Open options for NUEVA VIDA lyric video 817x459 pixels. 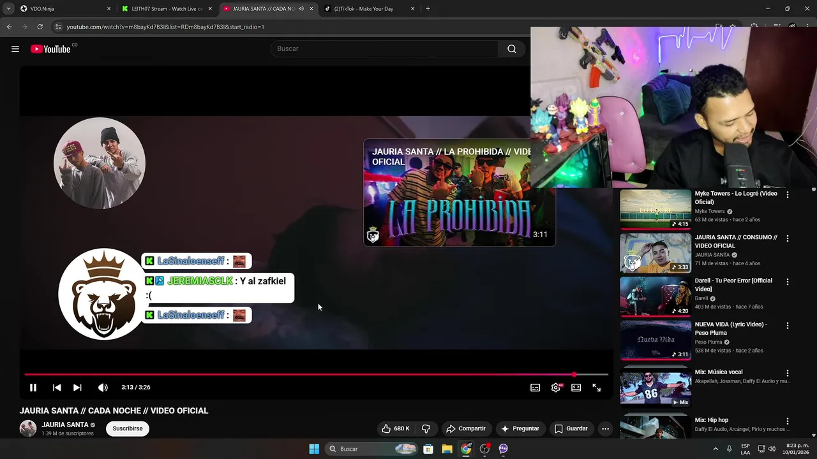[788, 326]
